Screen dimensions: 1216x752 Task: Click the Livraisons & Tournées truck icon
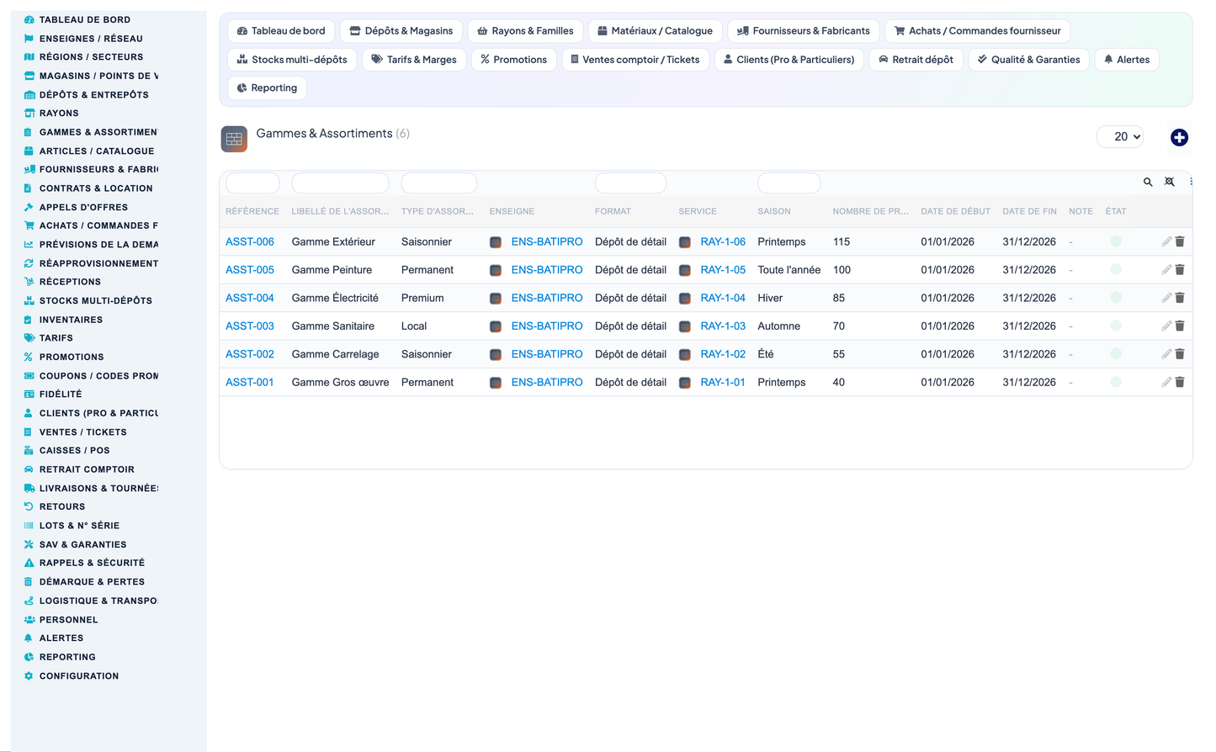29,488
